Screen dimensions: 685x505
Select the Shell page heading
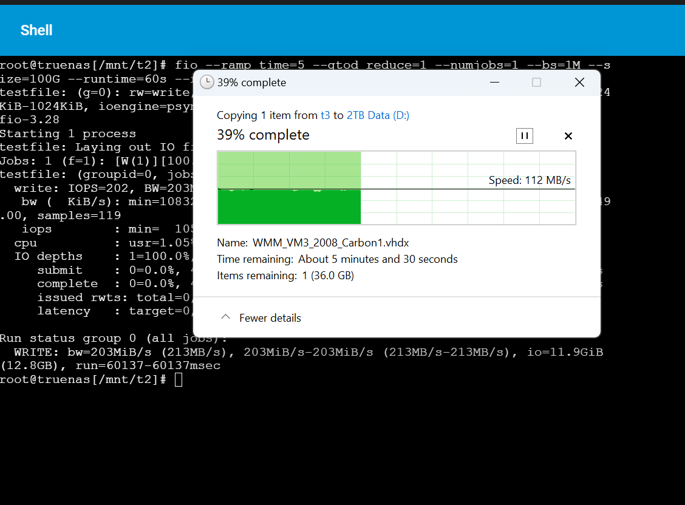tap(36, 30)
